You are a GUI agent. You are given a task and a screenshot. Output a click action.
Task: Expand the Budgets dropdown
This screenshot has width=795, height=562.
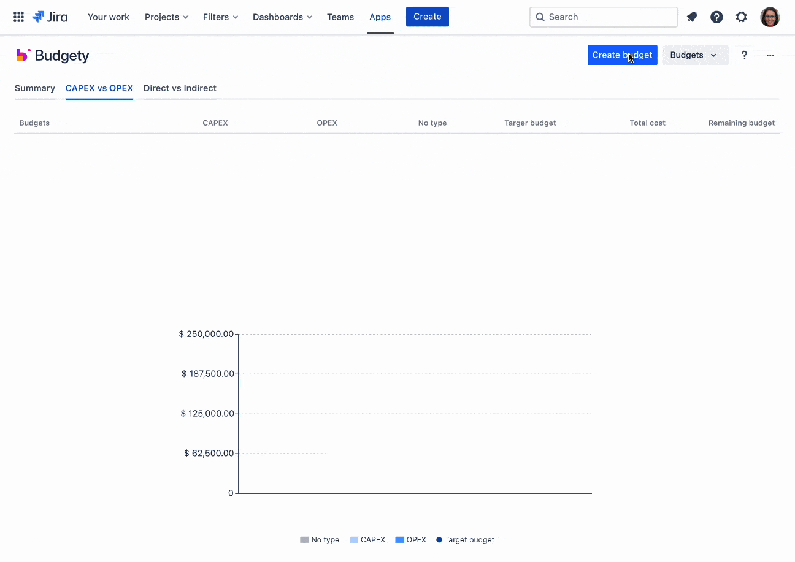pos(694,55)
